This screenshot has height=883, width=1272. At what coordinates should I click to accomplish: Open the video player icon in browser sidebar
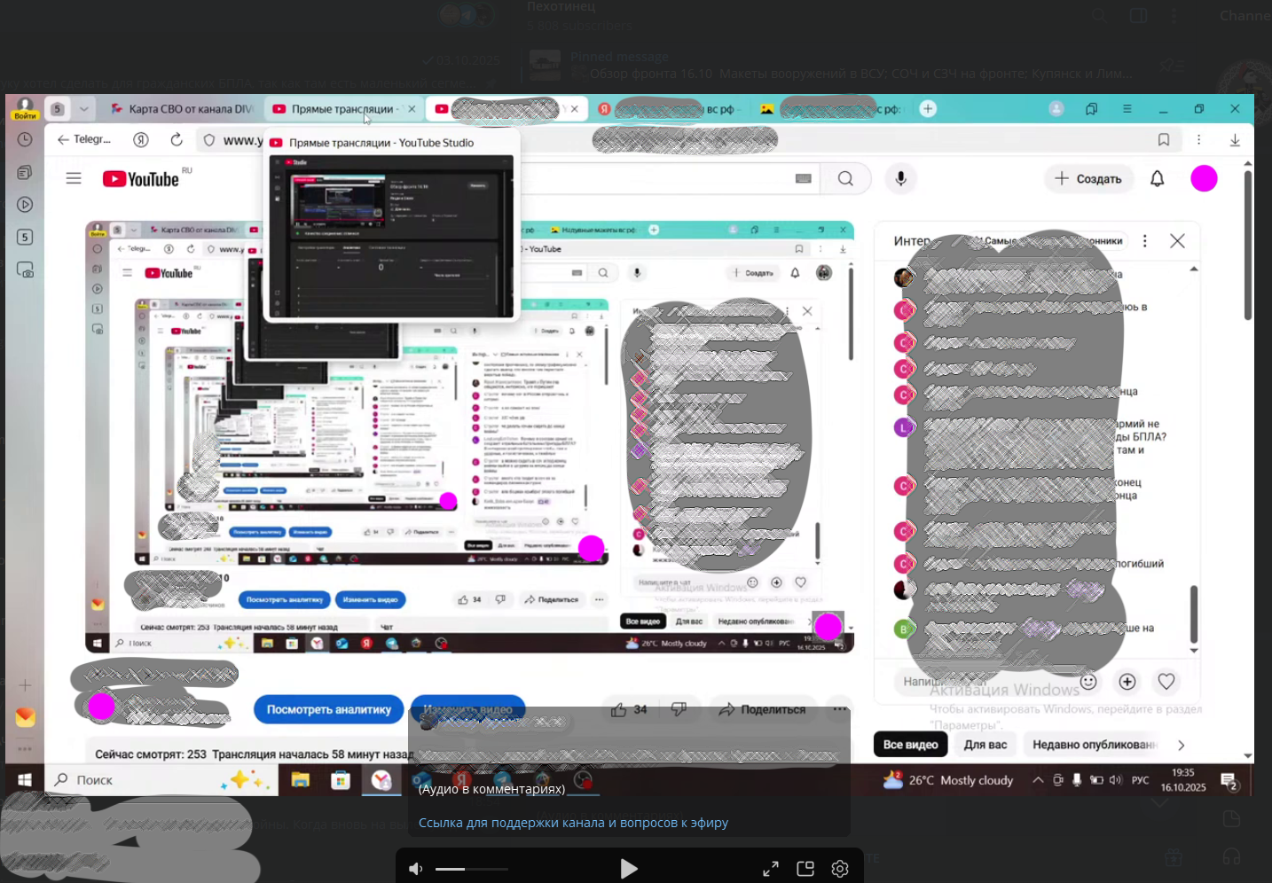(x=25, y=205)
